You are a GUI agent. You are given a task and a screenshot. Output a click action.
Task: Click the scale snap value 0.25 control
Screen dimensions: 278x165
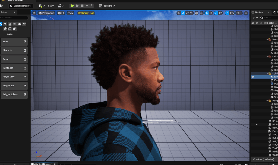pos(232,13)
